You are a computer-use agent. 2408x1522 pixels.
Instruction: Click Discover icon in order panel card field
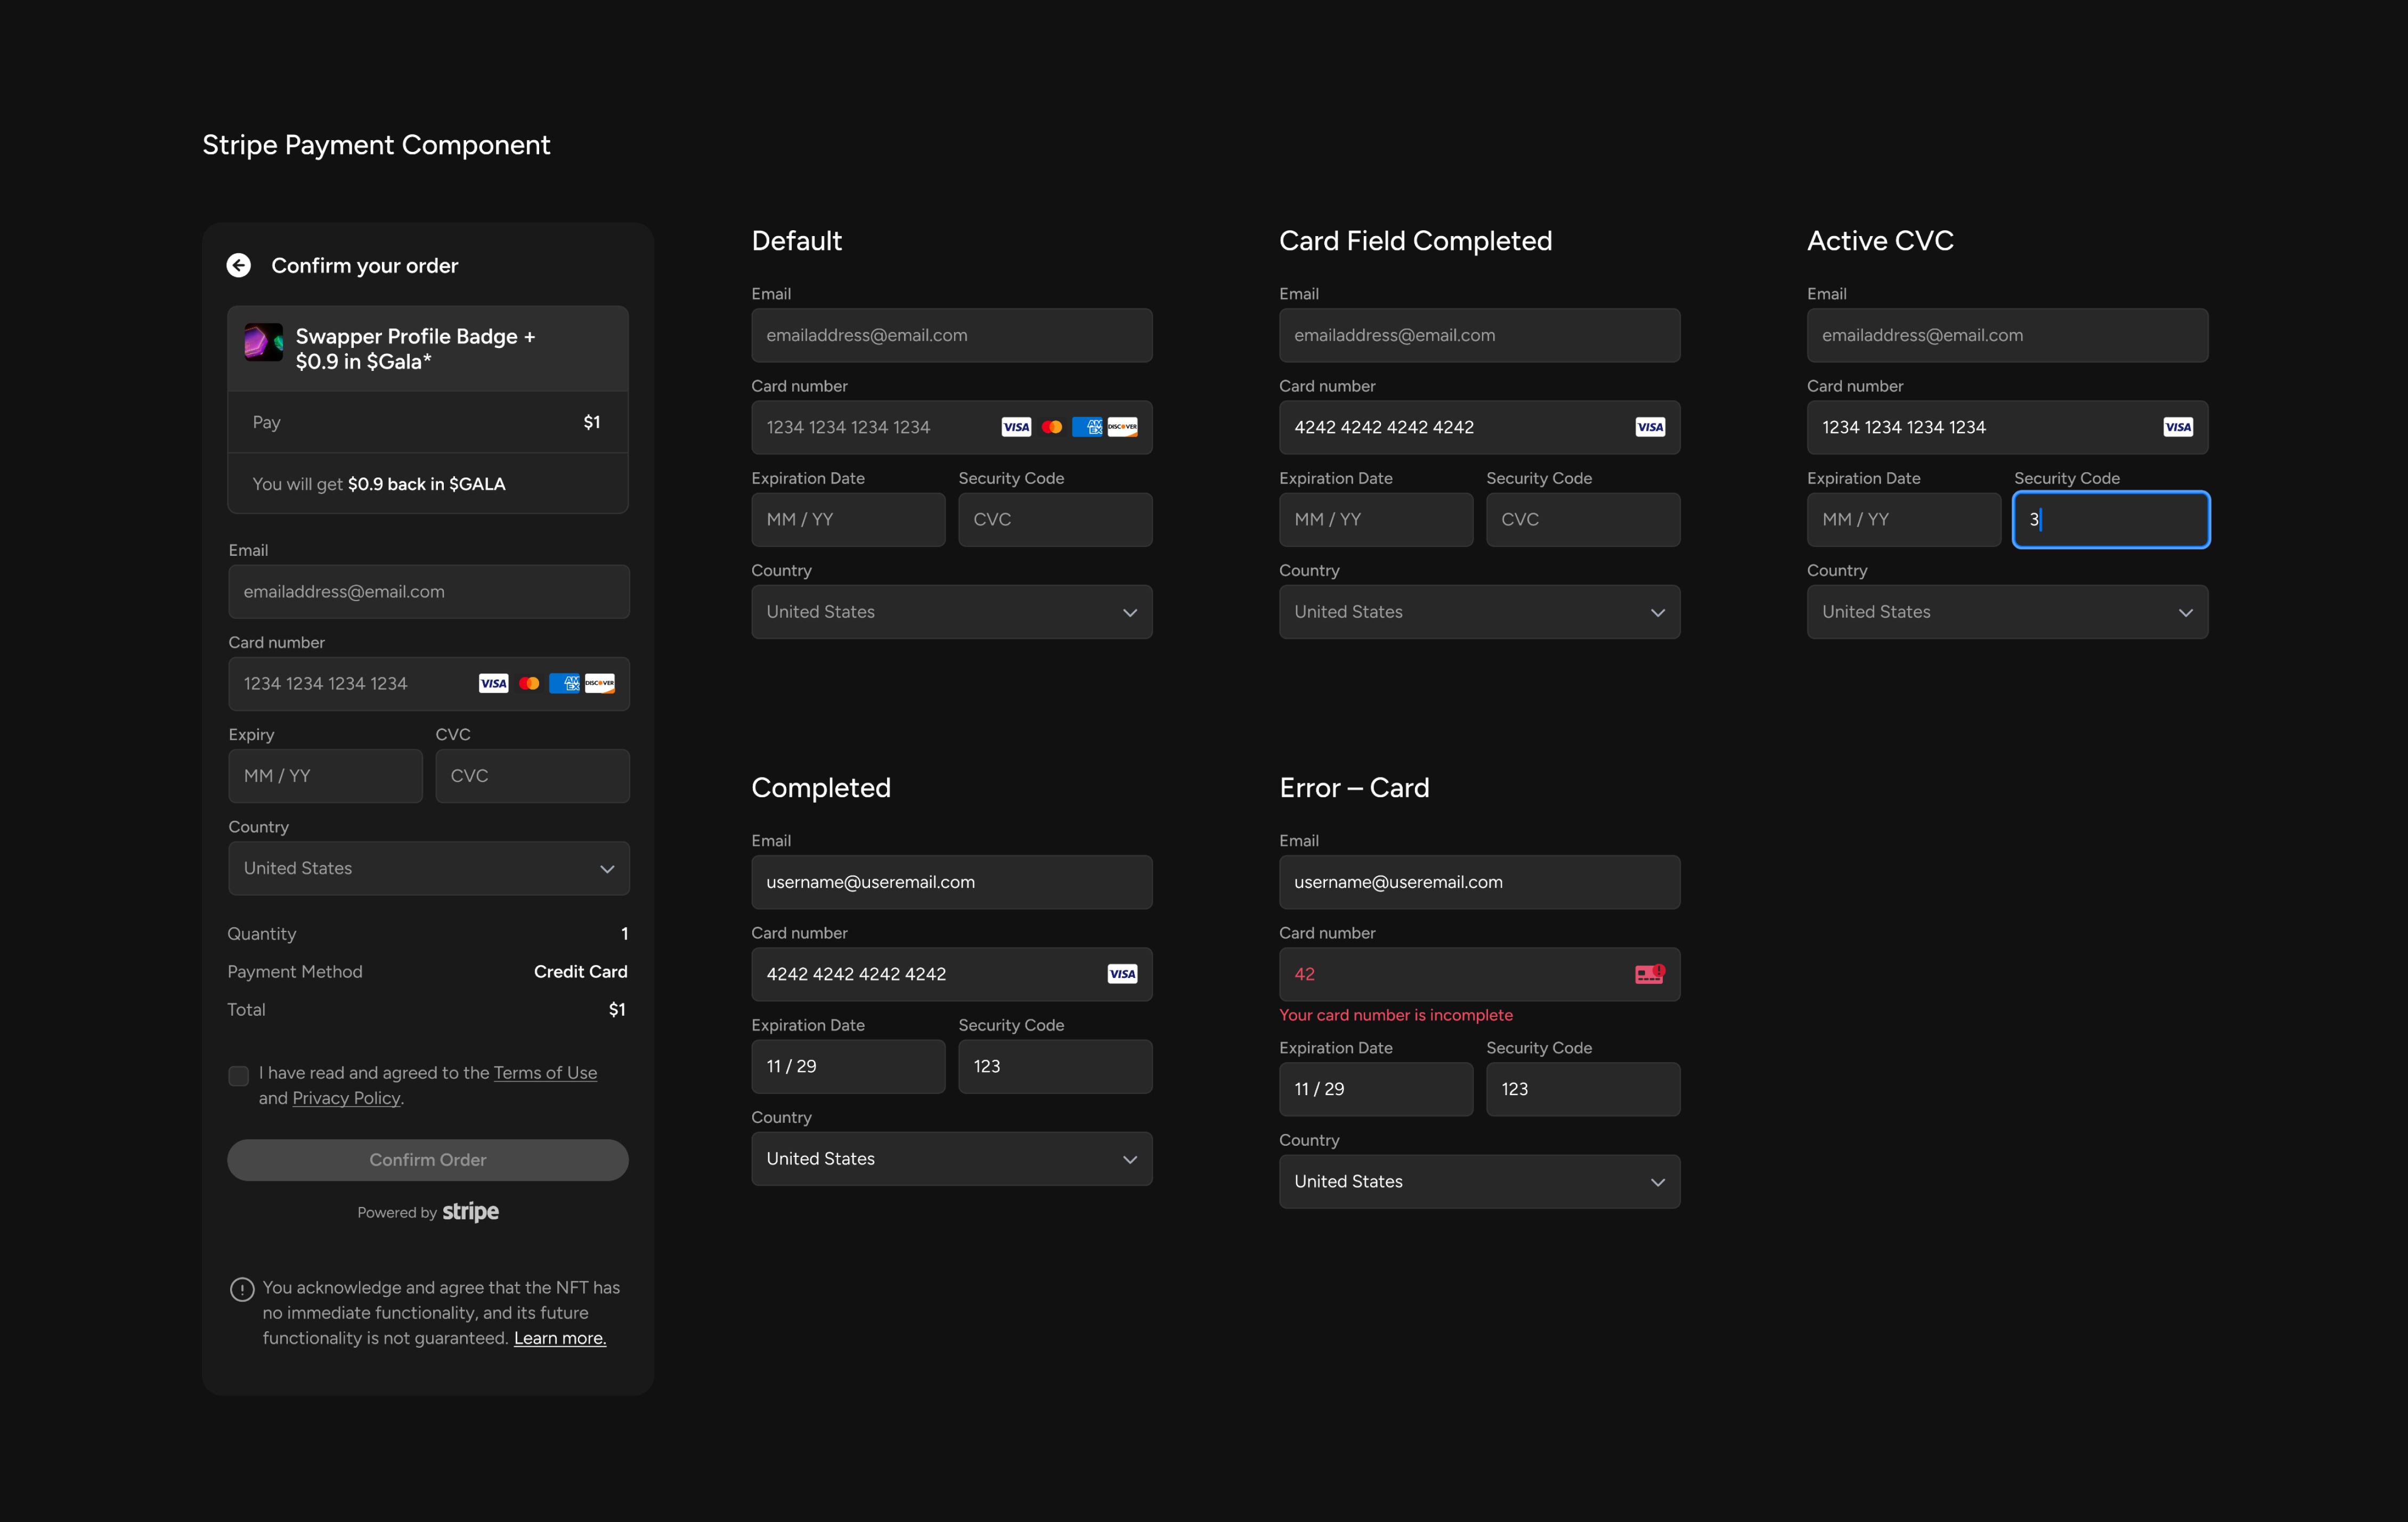pyautogui.click(x=600, y=684)
